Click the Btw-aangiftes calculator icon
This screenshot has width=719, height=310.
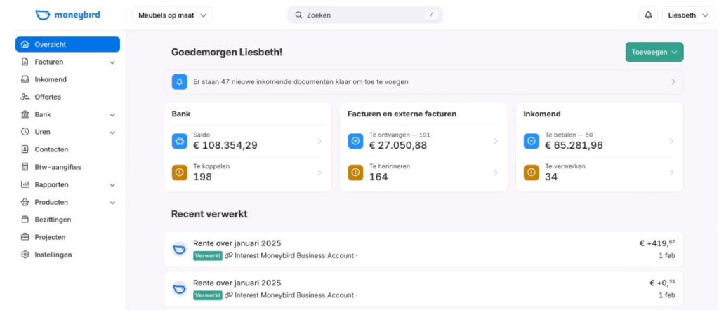pyautogui.click(x=25, y=167)
